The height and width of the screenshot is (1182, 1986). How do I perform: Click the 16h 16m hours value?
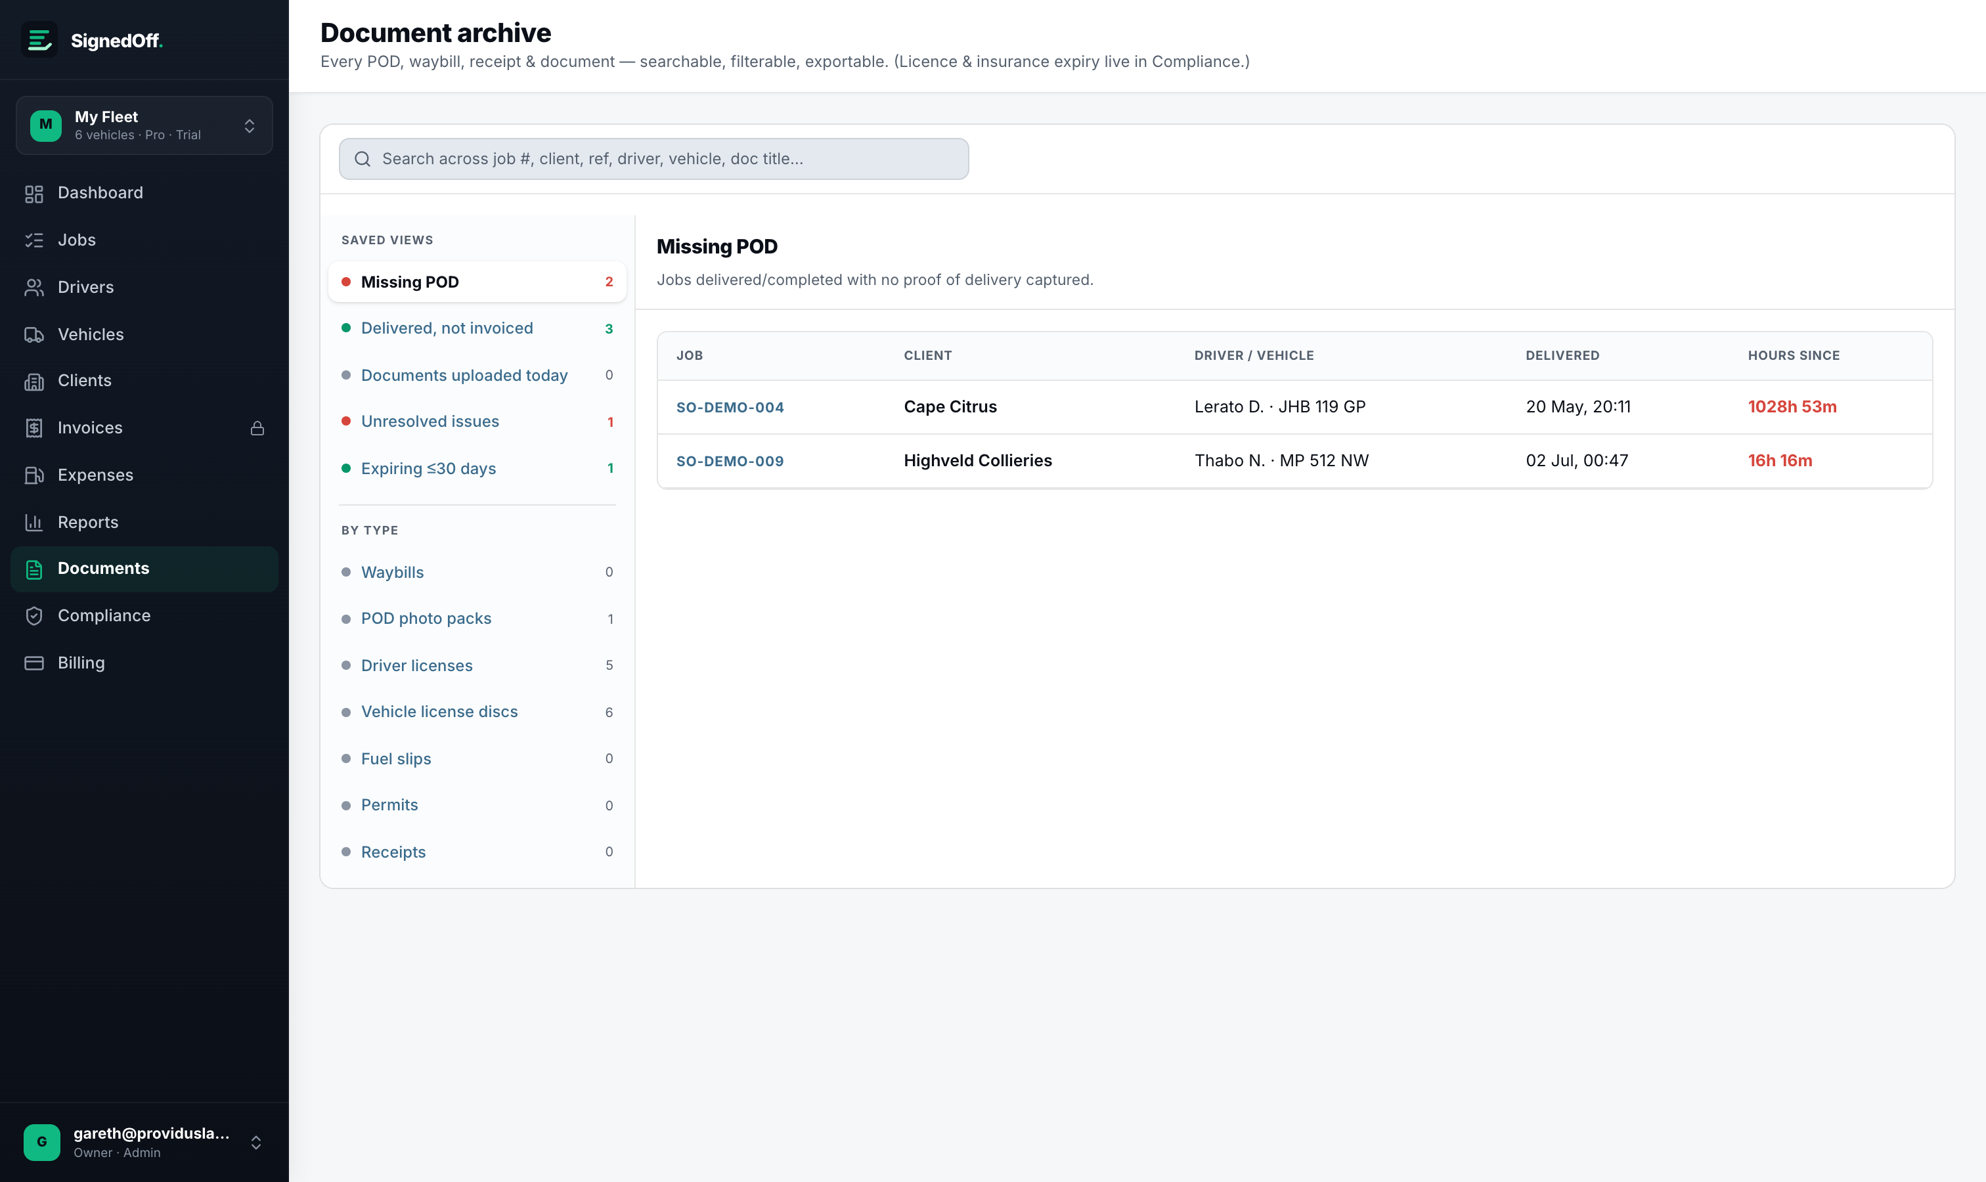1780,461
